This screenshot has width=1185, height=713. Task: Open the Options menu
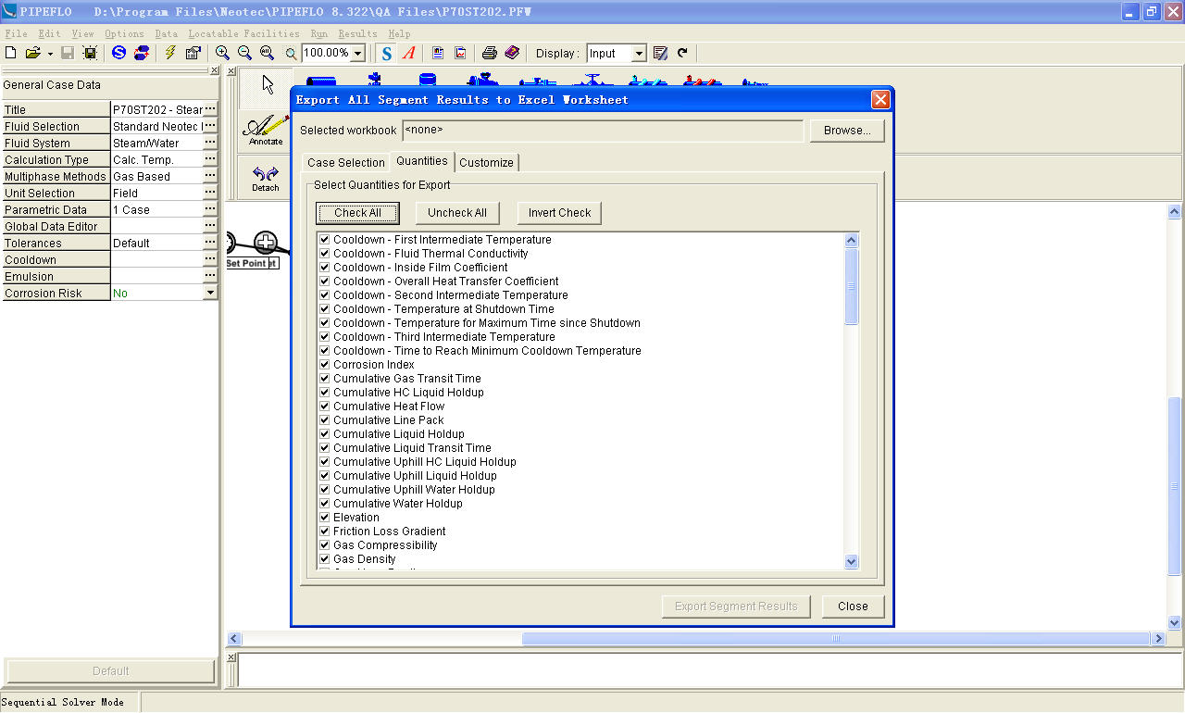click(x=124, y=33)
